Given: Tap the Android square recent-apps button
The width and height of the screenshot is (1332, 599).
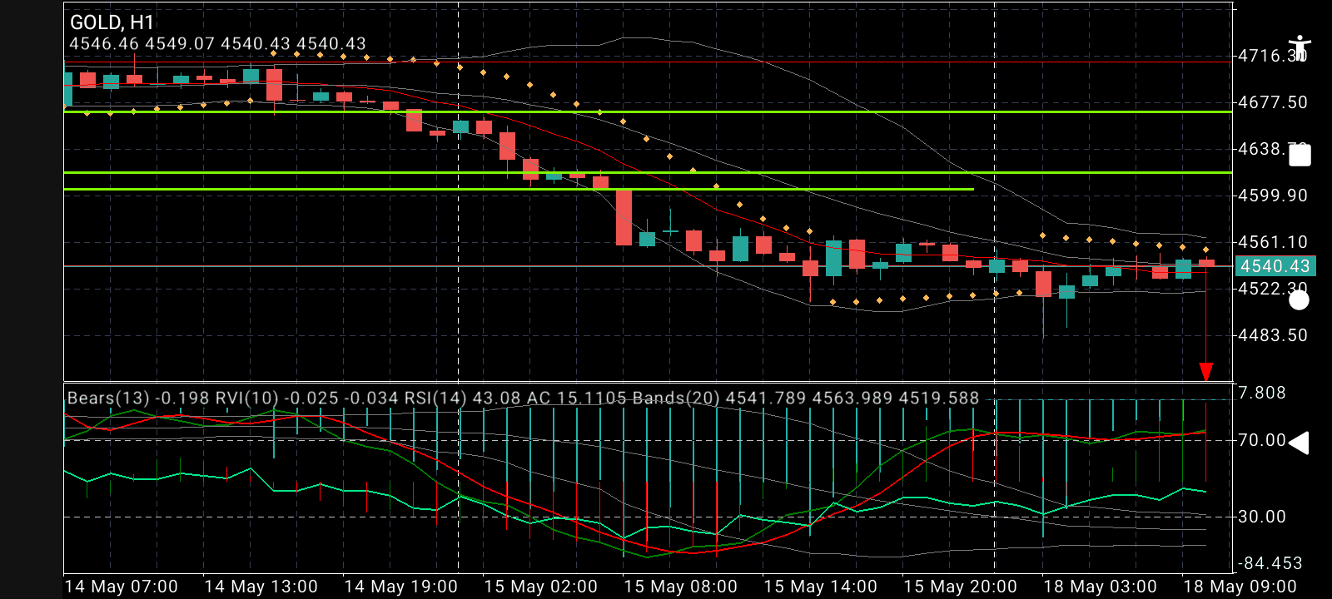Looking at the screenshot, I should (1300, 156).
